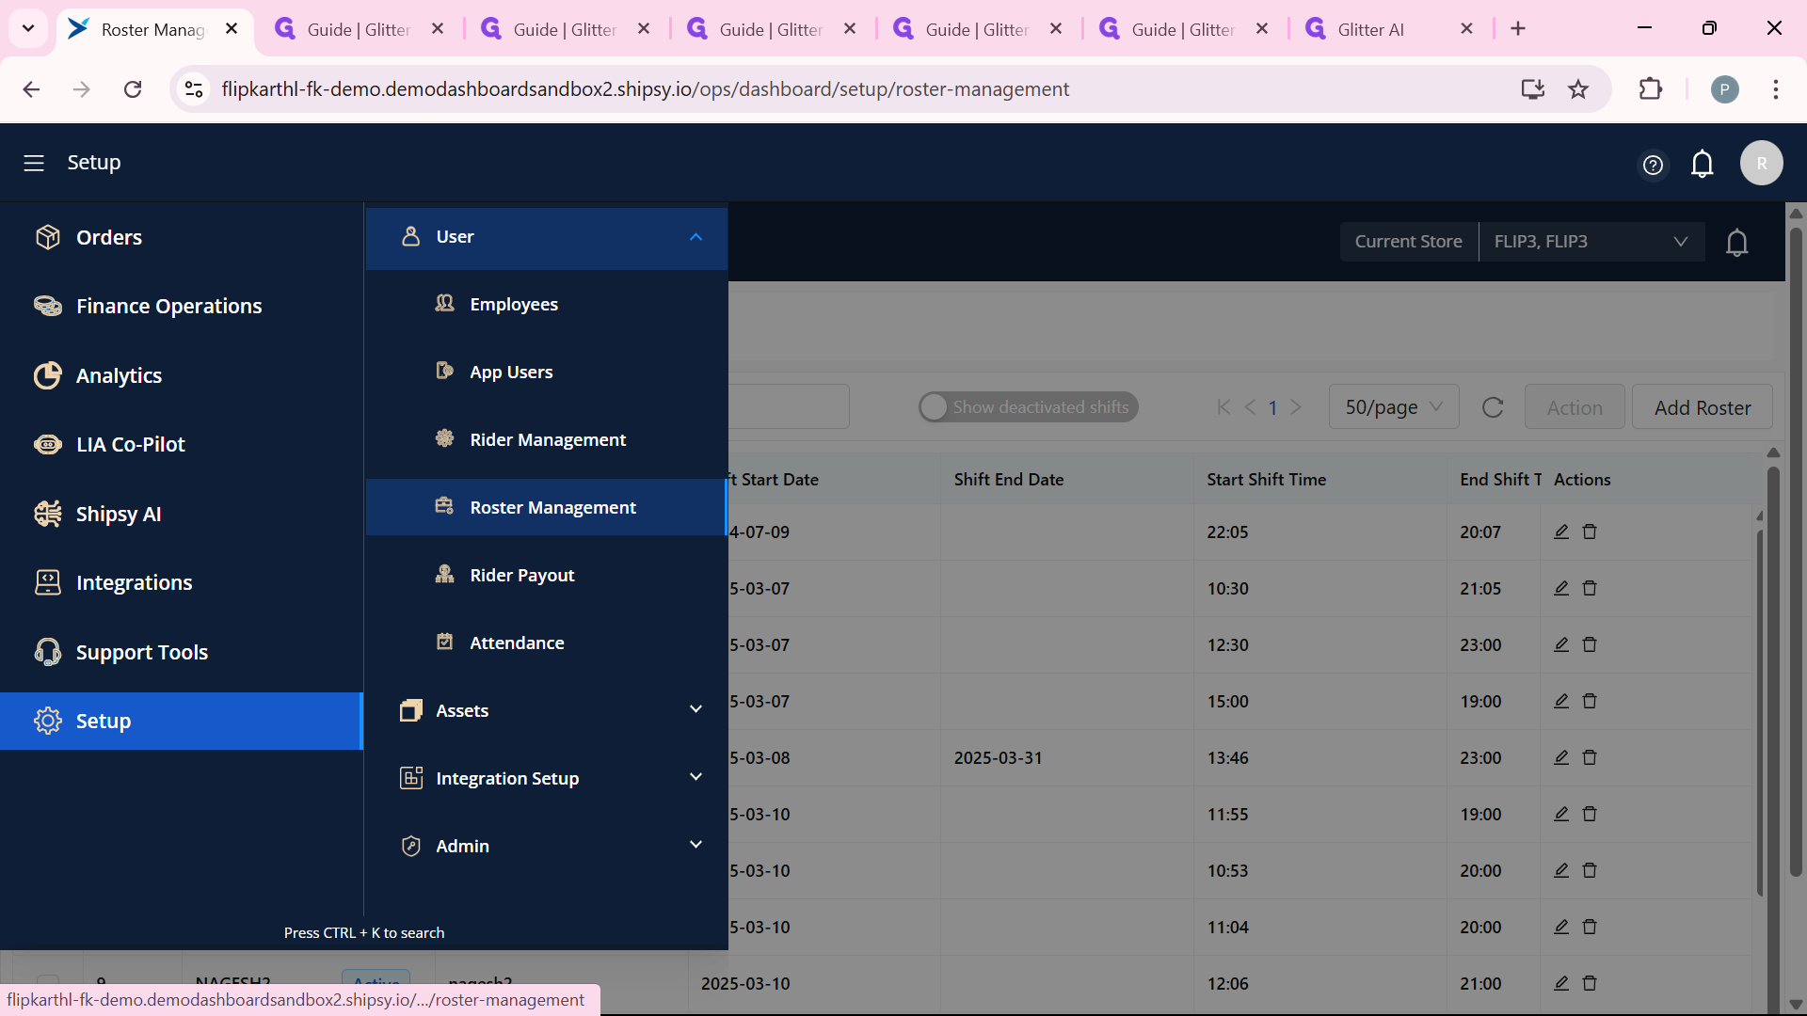Click the Add Roster button
The image size is (1807, 1016).
1702,407
